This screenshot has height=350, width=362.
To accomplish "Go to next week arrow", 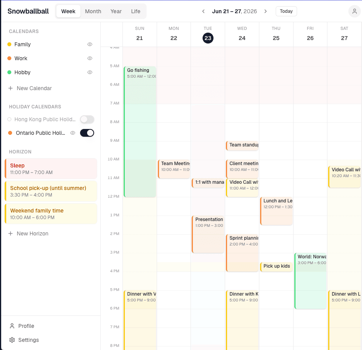I will (x=266, y=11).
